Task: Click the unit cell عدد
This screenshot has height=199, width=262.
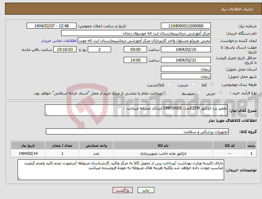Action: [x=96, y=153]
